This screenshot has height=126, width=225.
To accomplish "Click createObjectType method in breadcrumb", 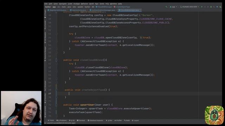I will pos(122,7).
